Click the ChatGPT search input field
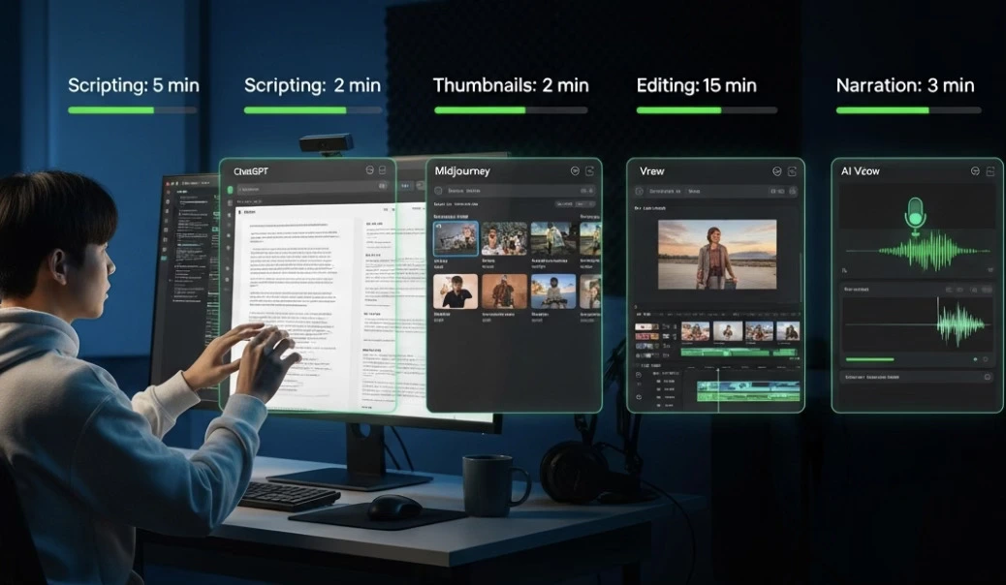The height and width of the screenshot is (585, 1006). 314,189
